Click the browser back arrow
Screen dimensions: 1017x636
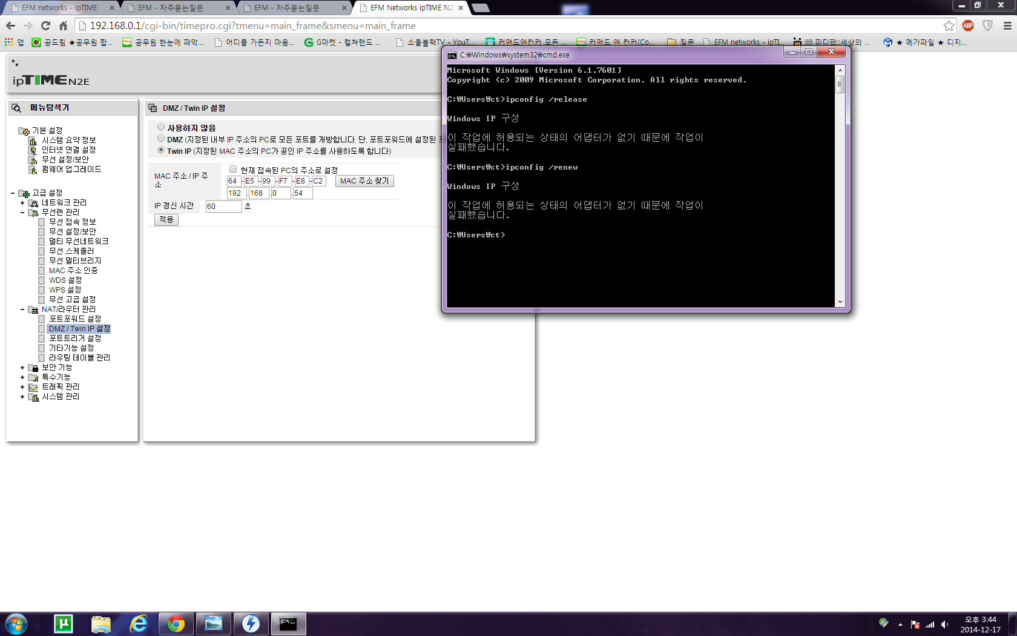pyautogui.click(x=10, y=25)
